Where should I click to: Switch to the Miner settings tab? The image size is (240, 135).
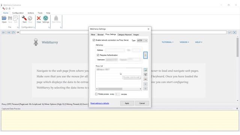[93, 34]
